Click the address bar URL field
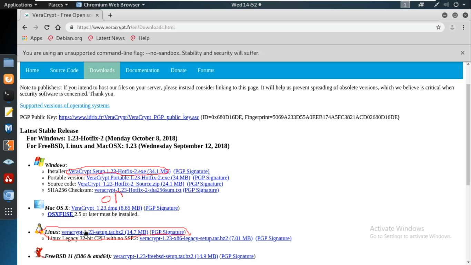471x265 pixels. (255, 27)
